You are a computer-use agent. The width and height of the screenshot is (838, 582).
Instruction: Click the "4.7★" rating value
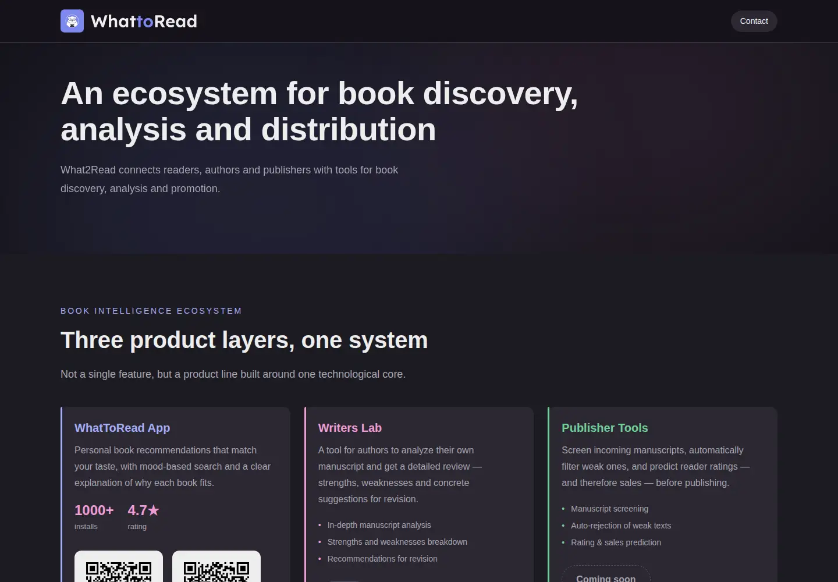(144, 510)
